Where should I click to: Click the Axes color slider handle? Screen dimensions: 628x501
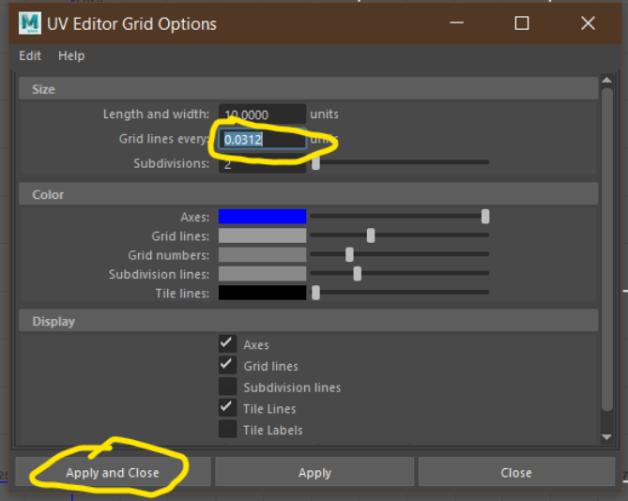click(x=485, y=217)
